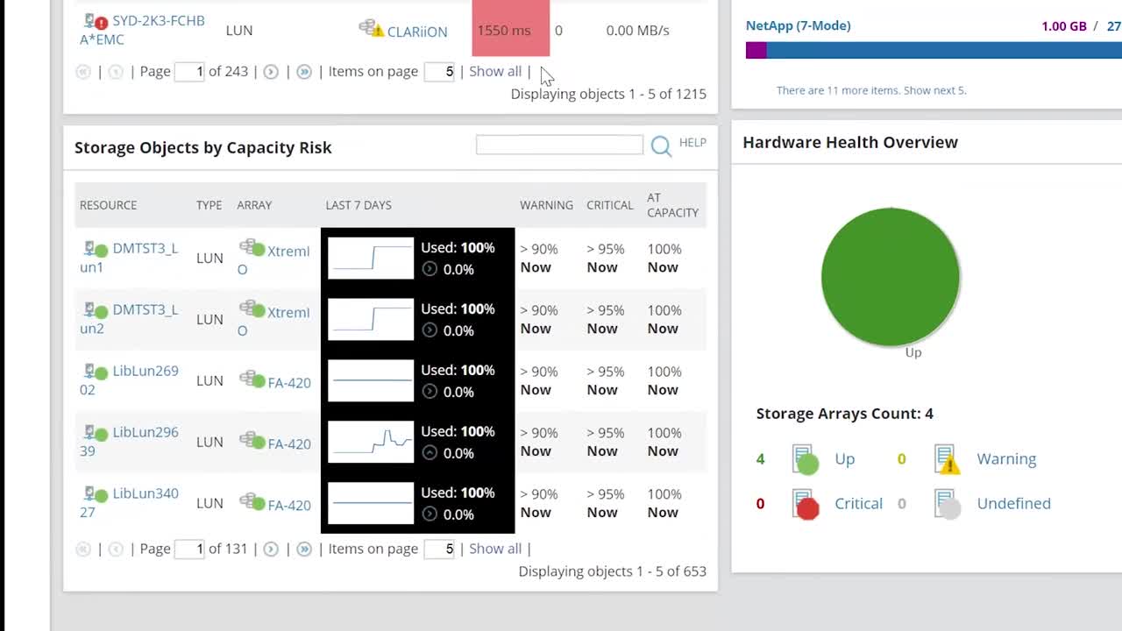Open the CLARiiON array link
This screenshot has height=631, width=1122.
tap(417, 32)
